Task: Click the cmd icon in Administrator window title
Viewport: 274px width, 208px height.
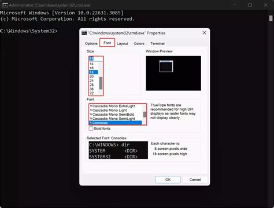Action: [5, 5]
